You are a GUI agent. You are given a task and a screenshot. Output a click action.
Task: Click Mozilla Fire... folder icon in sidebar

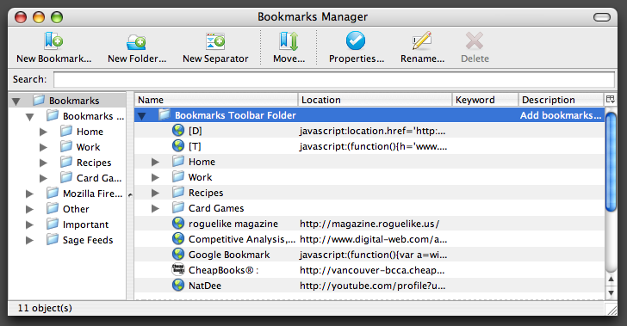[53, 193]
